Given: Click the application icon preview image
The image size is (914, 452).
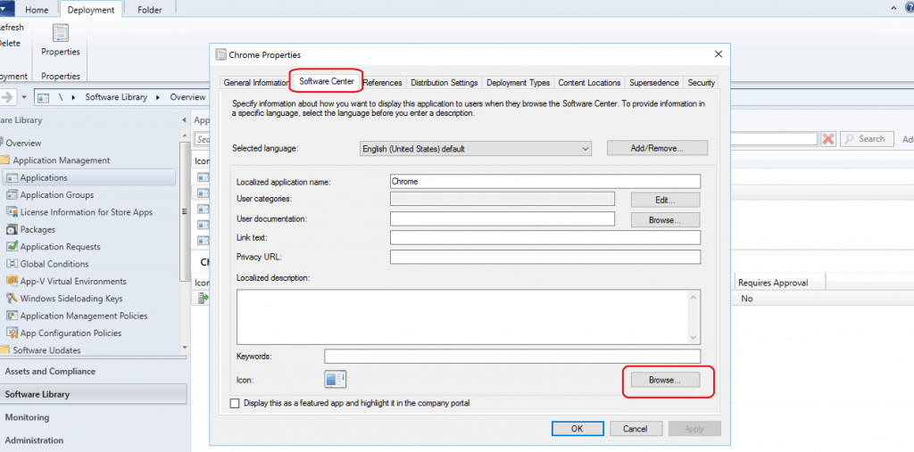Looking at the screenshot, I should (x=336, y=380).
